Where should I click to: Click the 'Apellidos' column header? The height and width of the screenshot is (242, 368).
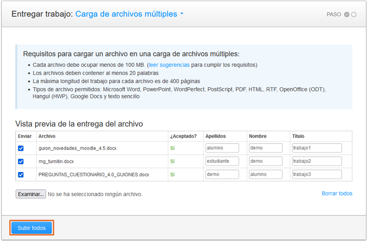(216, 136)
